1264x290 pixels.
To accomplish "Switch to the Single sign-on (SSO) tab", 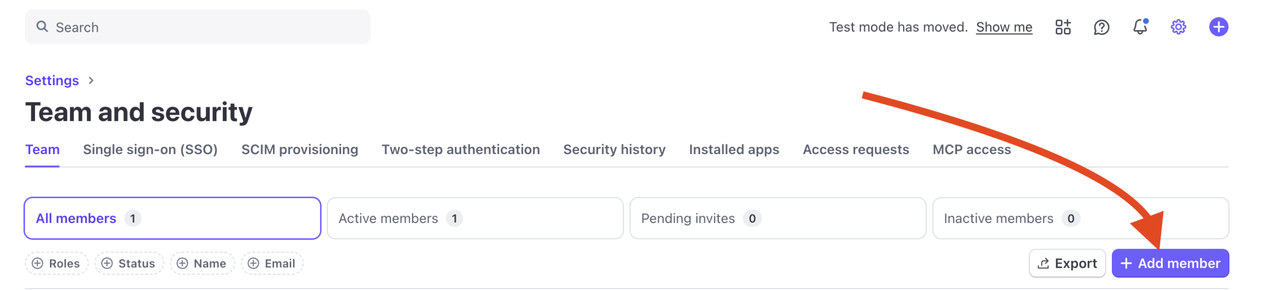I will (x=150, y=150).
